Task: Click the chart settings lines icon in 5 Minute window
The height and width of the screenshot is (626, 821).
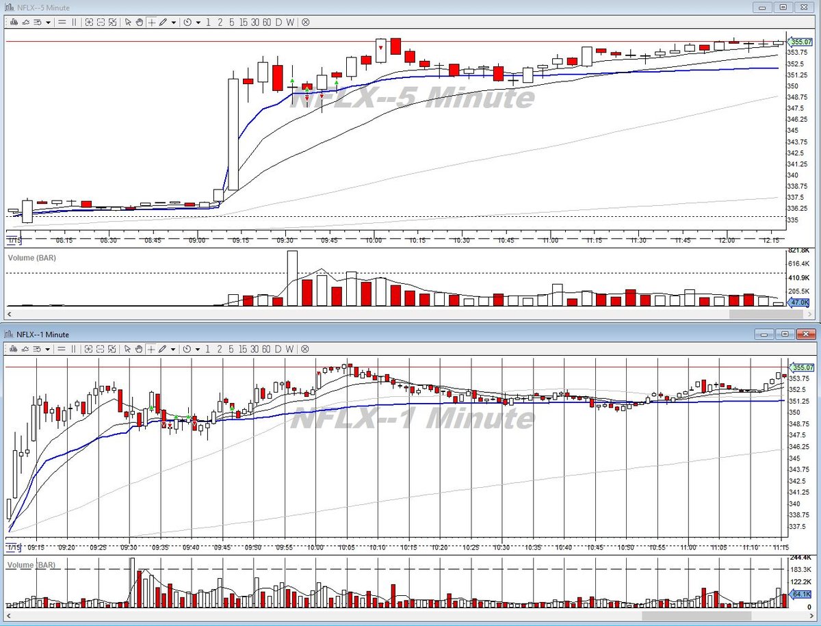Action: coord(37,22)
